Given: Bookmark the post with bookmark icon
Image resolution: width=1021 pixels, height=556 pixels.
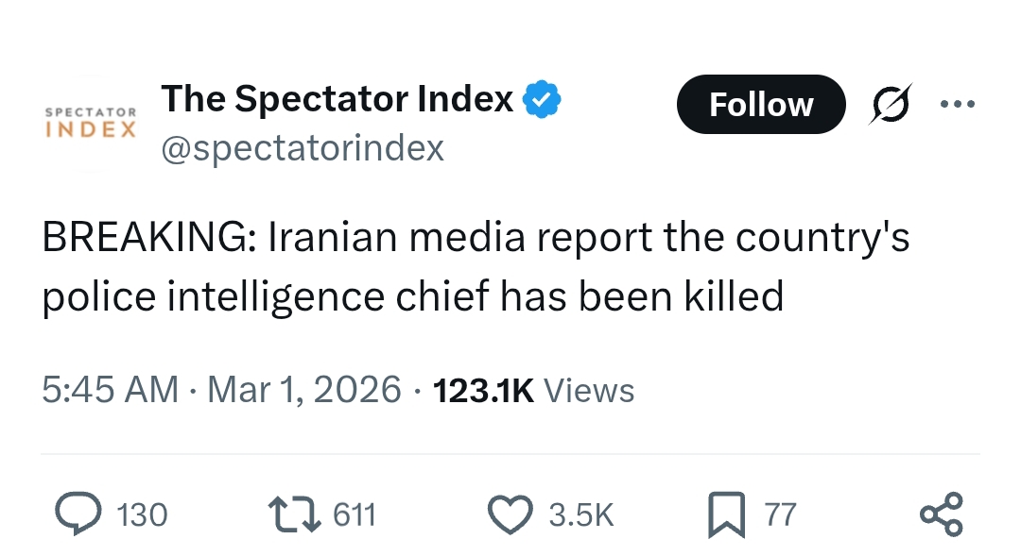Looking at the screenshot, I should (x=727, y=514).
